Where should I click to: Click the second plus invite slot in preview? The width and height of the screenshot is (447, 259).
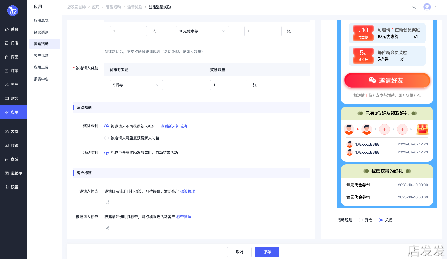[402, 129]
